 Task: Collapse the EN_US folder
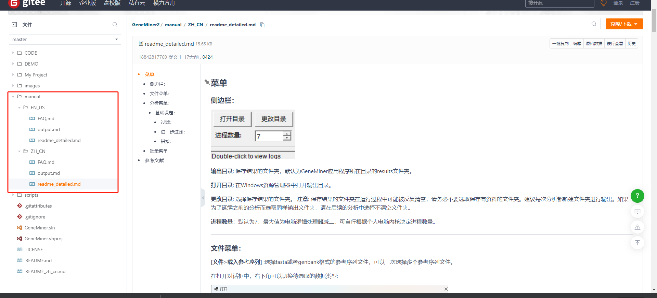(19, 108)
